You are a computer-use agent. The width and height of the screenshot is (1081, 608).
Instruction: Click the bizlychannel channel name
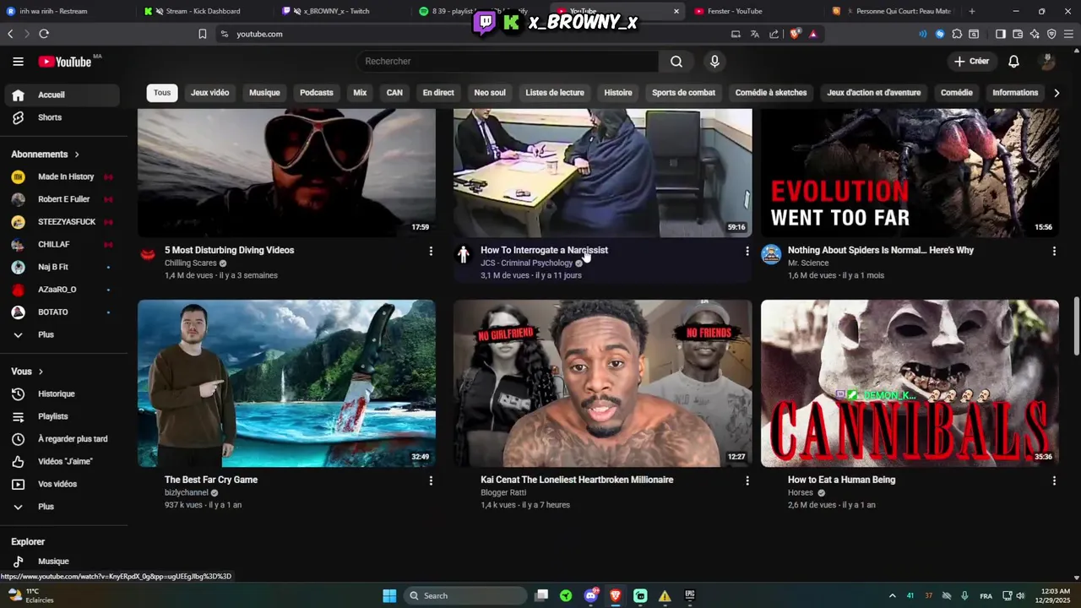point(186,492)
